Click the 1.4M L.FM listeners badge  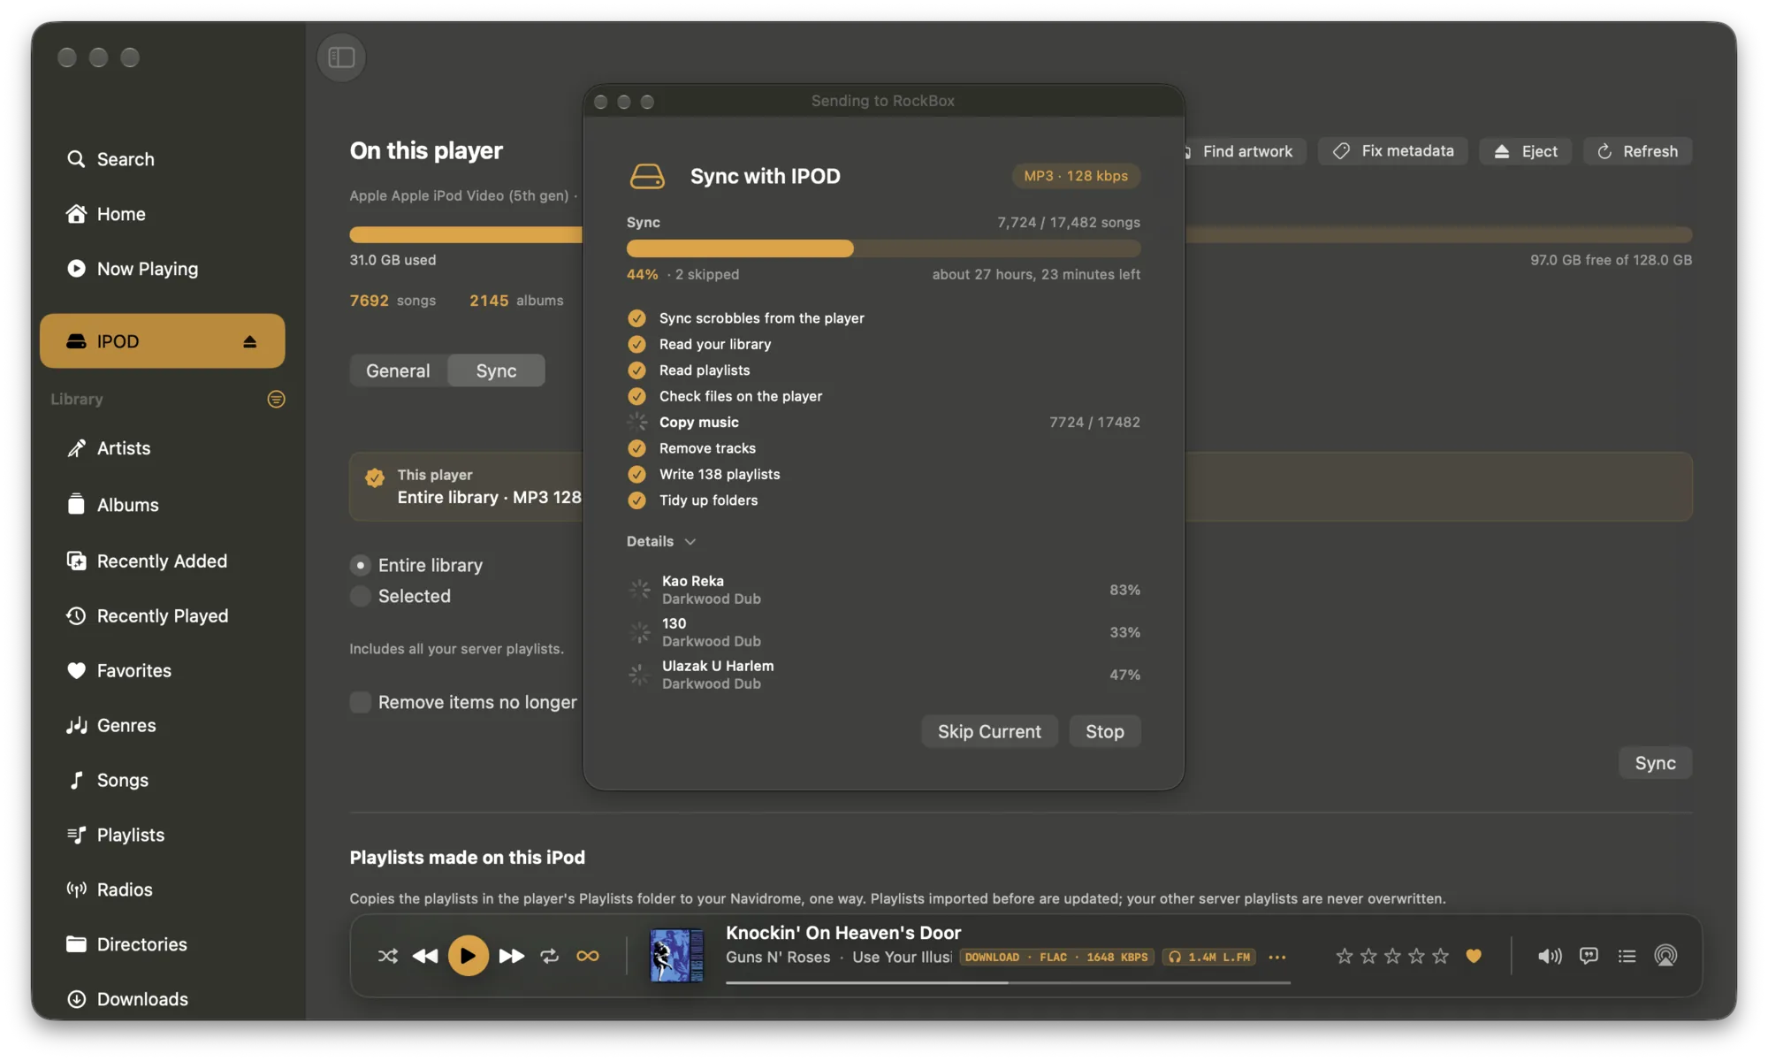click(1209, 958)
